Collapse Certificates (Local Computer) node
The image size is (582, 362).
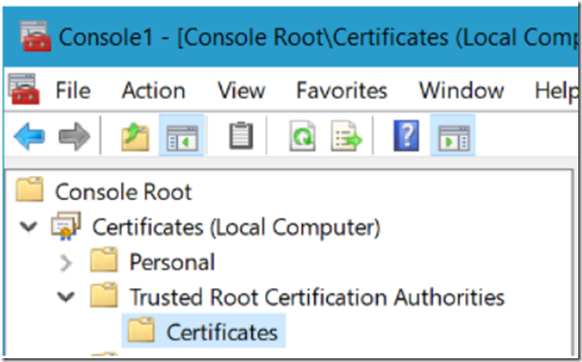click(x=29, y=226)
